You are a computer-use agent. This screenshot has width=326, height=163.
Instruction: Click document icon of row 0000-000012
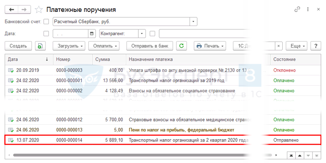click(x=11, y=120)
